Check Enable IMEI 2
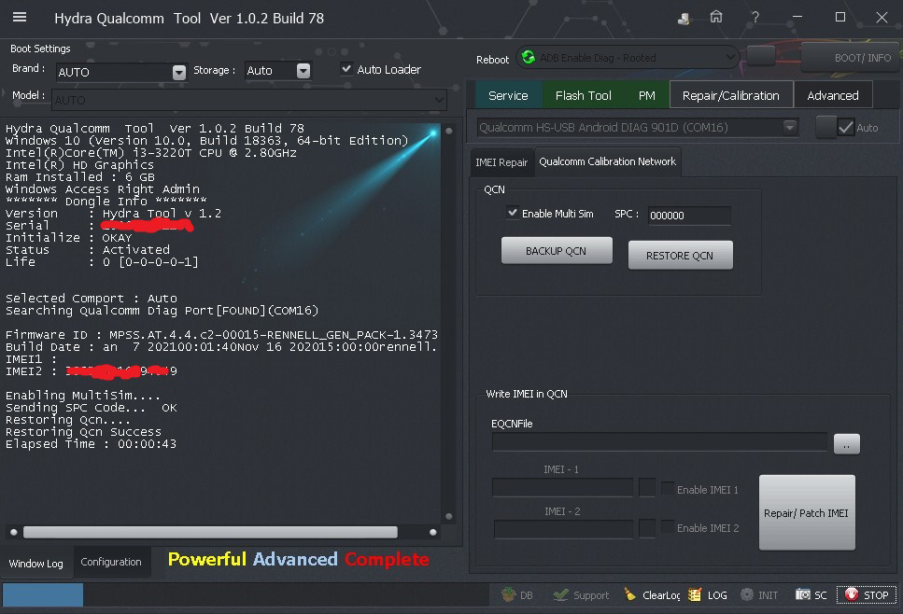 pos(668,527)
